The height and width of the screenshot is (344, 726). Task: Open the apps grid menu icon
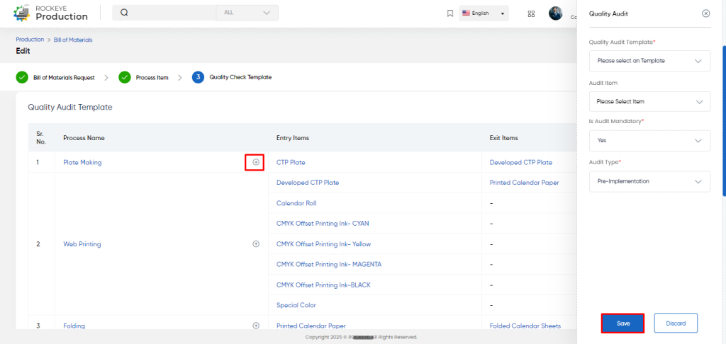pyautogui.click(x=531, y=13)
